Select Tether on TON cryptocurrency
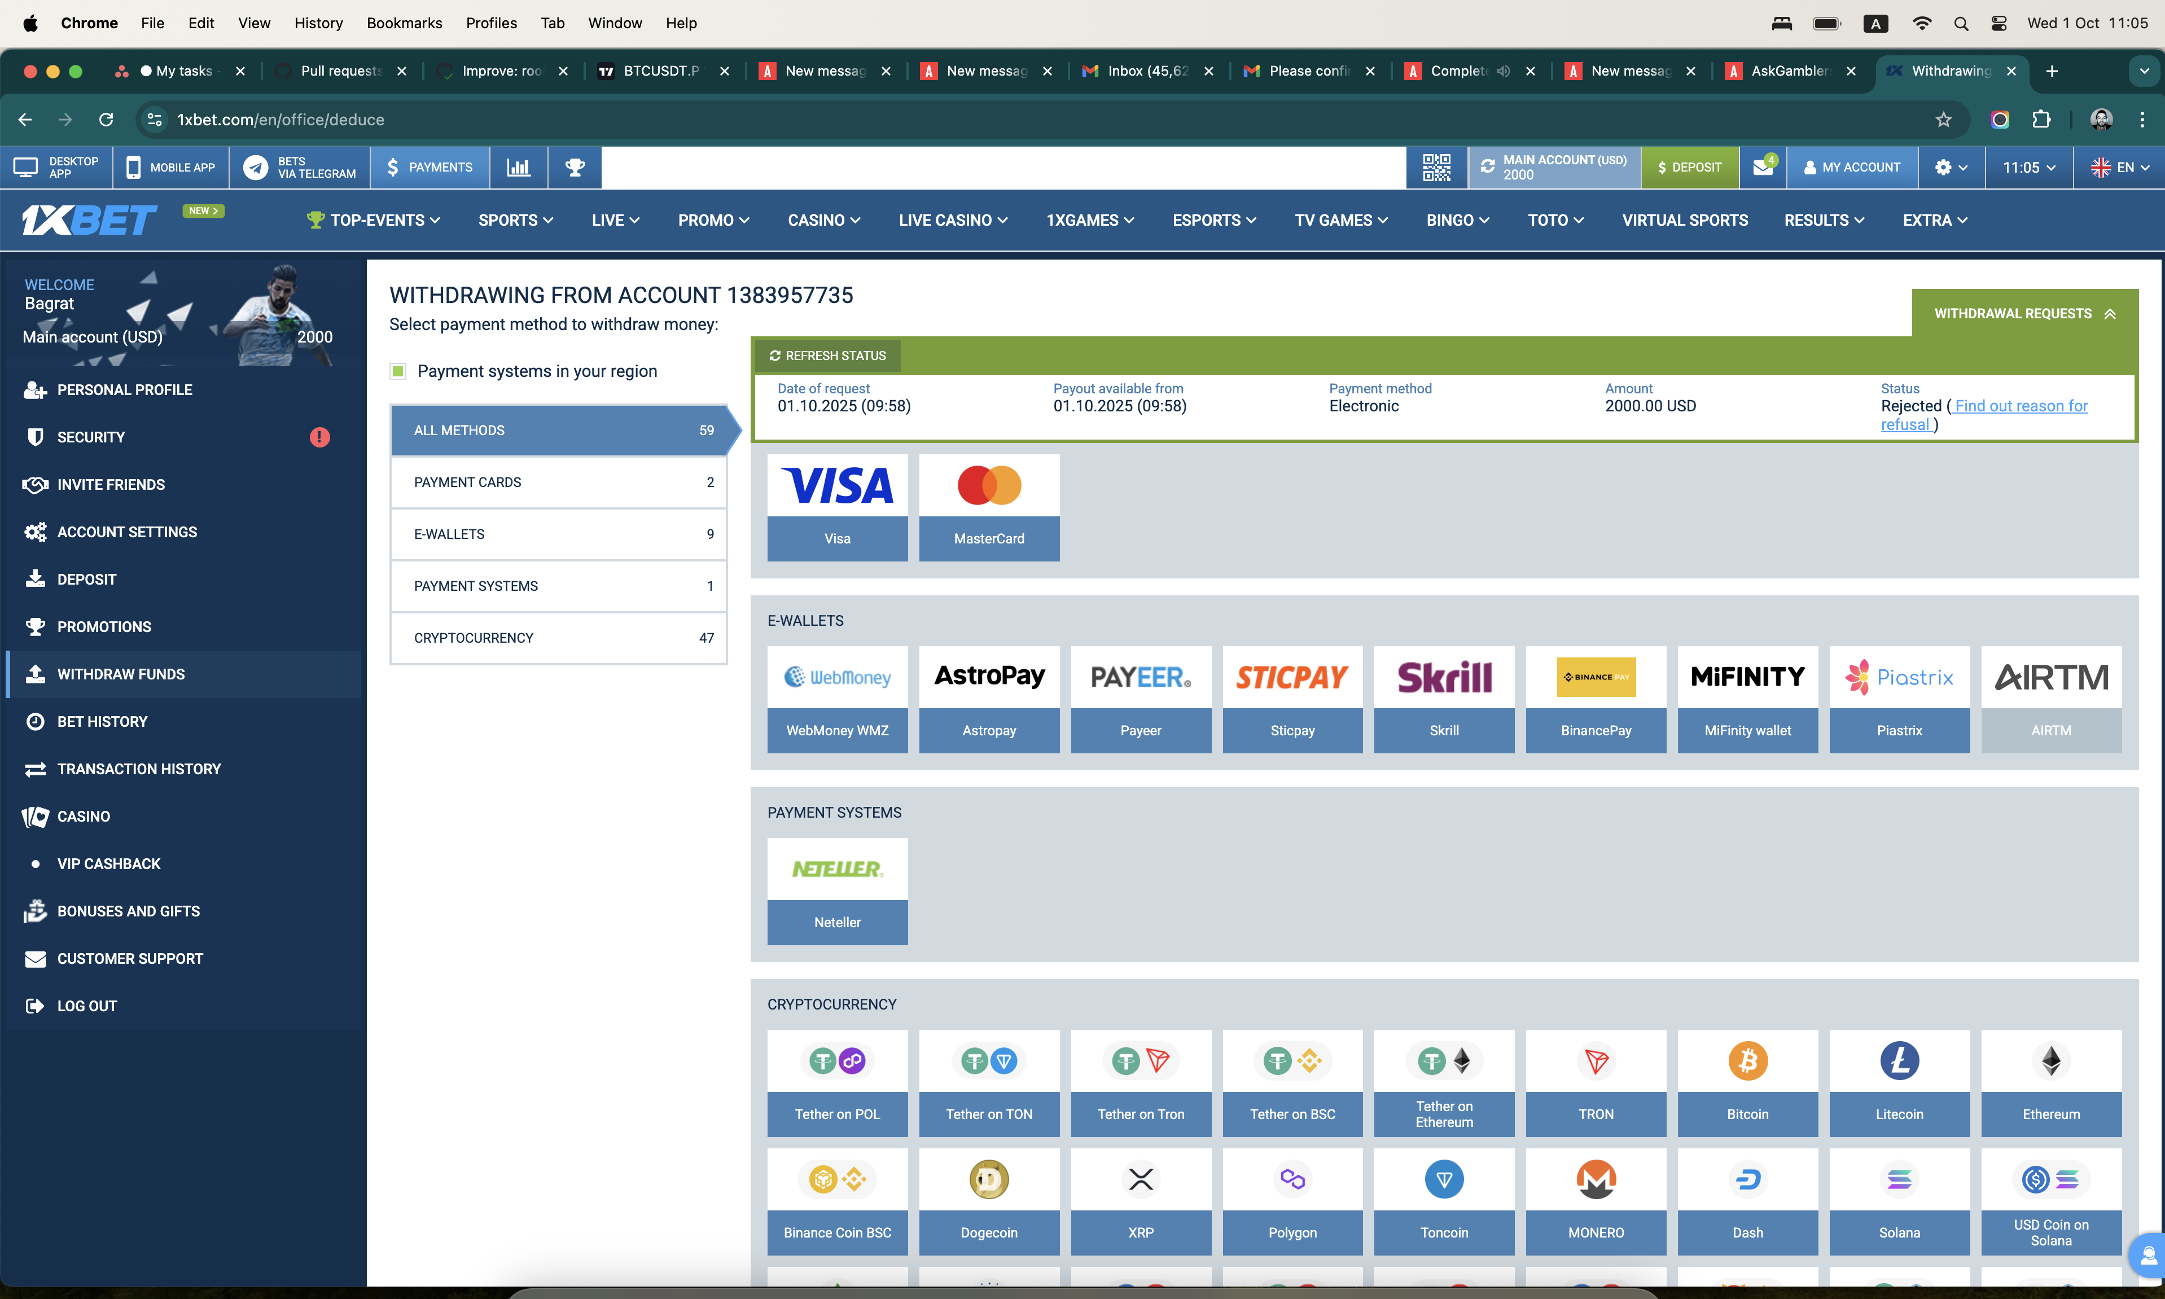The width and height of the screenshot is (2165, 1299). tap(989, 1083)
